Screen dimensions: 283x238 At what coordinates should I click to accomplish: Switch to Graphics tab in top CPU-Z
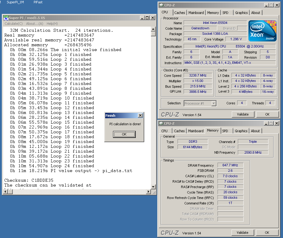[241, 13]
